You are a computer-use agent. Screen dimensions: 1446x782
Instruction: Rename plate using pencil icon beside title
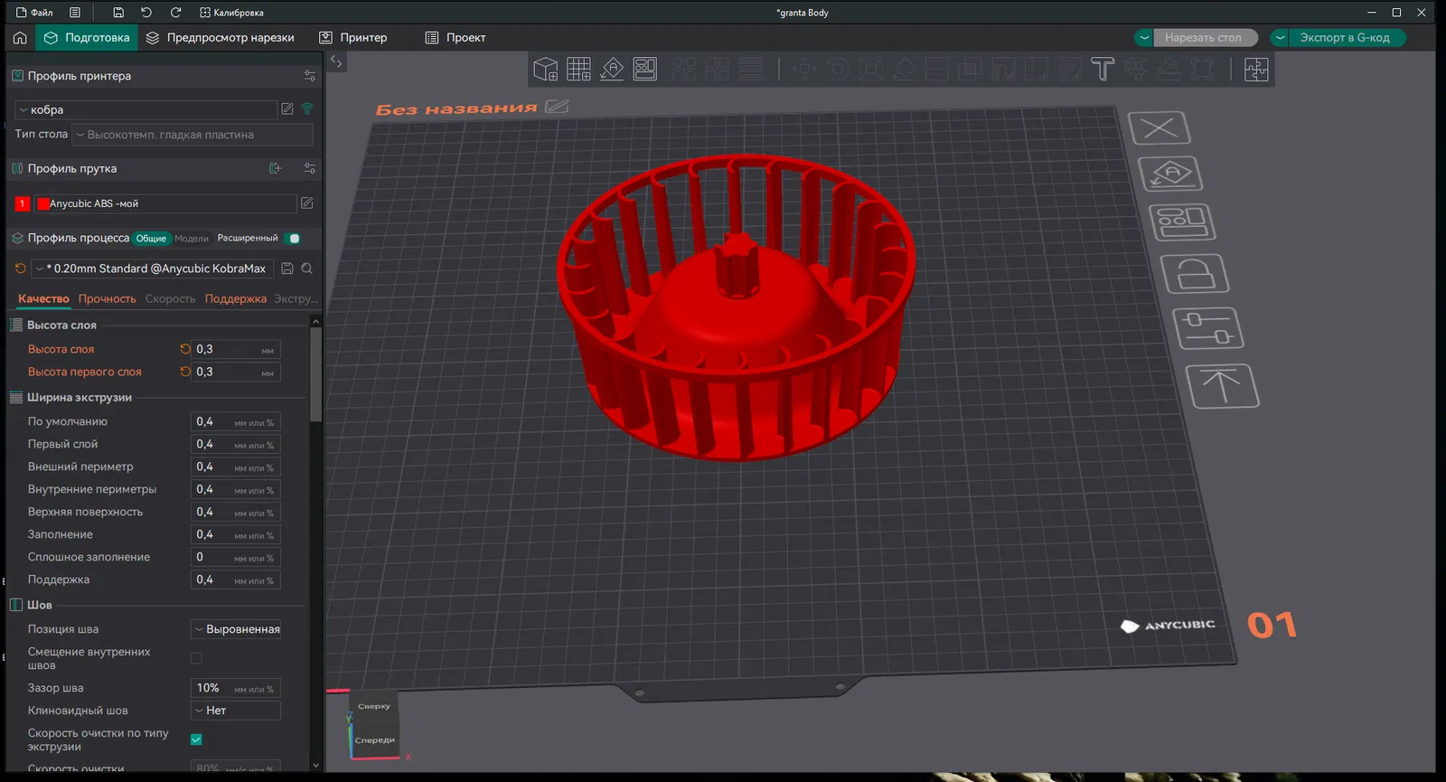click(x=558, y=107)
